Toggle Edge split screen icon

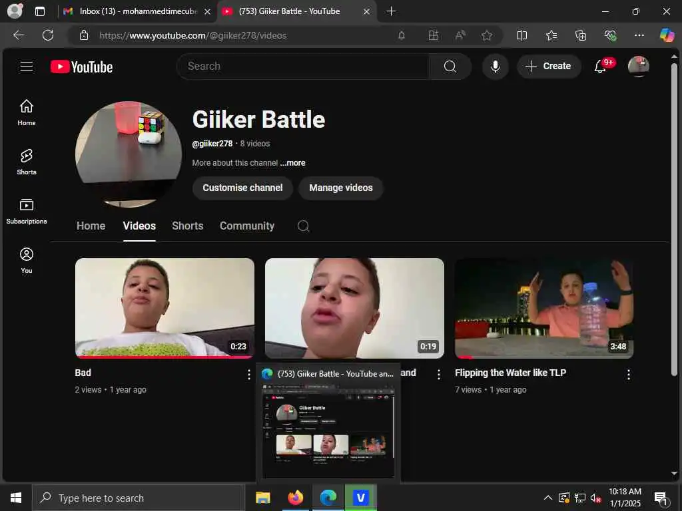pos(521,35)
